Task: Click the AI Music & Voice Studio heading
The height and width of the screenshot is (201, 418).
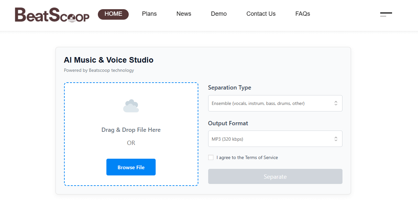Action: coord(109,60)
